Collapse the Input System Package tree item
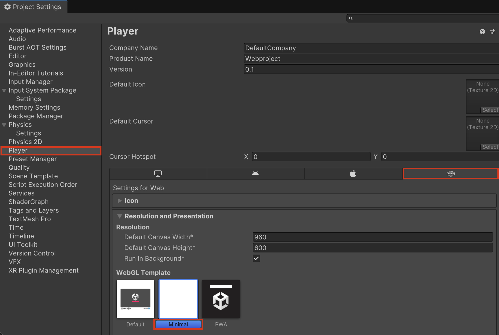This screenshot has width=499, height=335. [x=4, y=91]
